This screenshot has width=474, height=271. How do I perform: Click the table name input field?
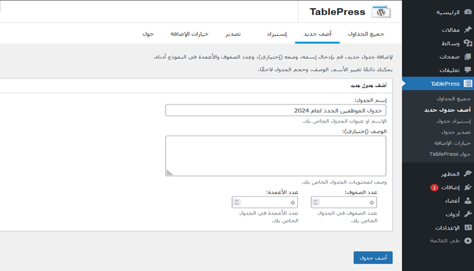(276, 110)
